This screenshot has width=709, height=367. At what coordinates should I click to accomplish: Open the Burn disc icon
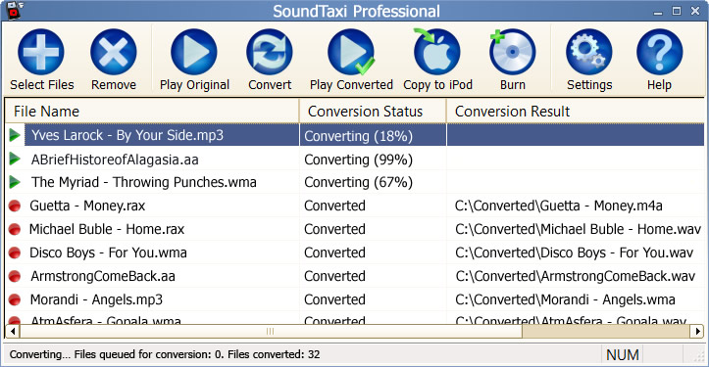[x=512, y=52]
